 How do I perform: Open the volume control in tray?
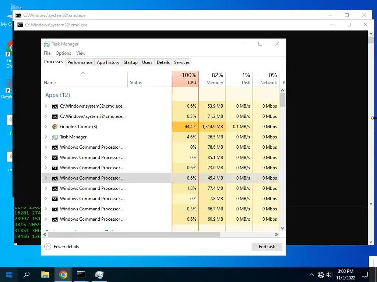(x=329, y=275)
